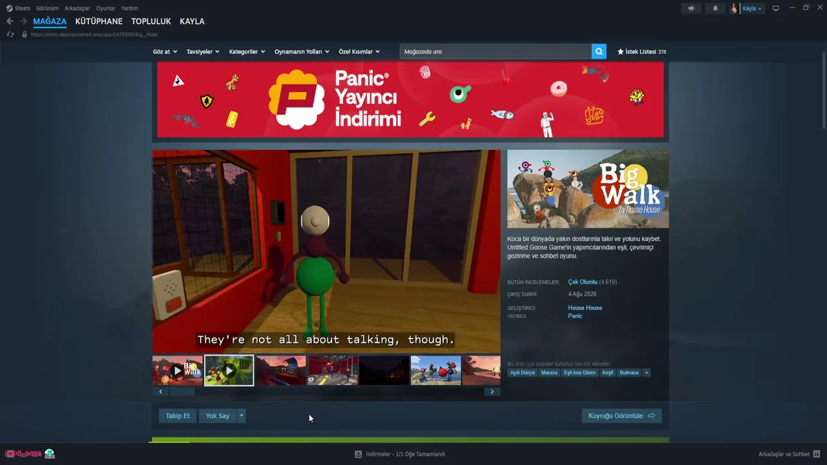Select the Keşif tag

click(x=608, y=373)
